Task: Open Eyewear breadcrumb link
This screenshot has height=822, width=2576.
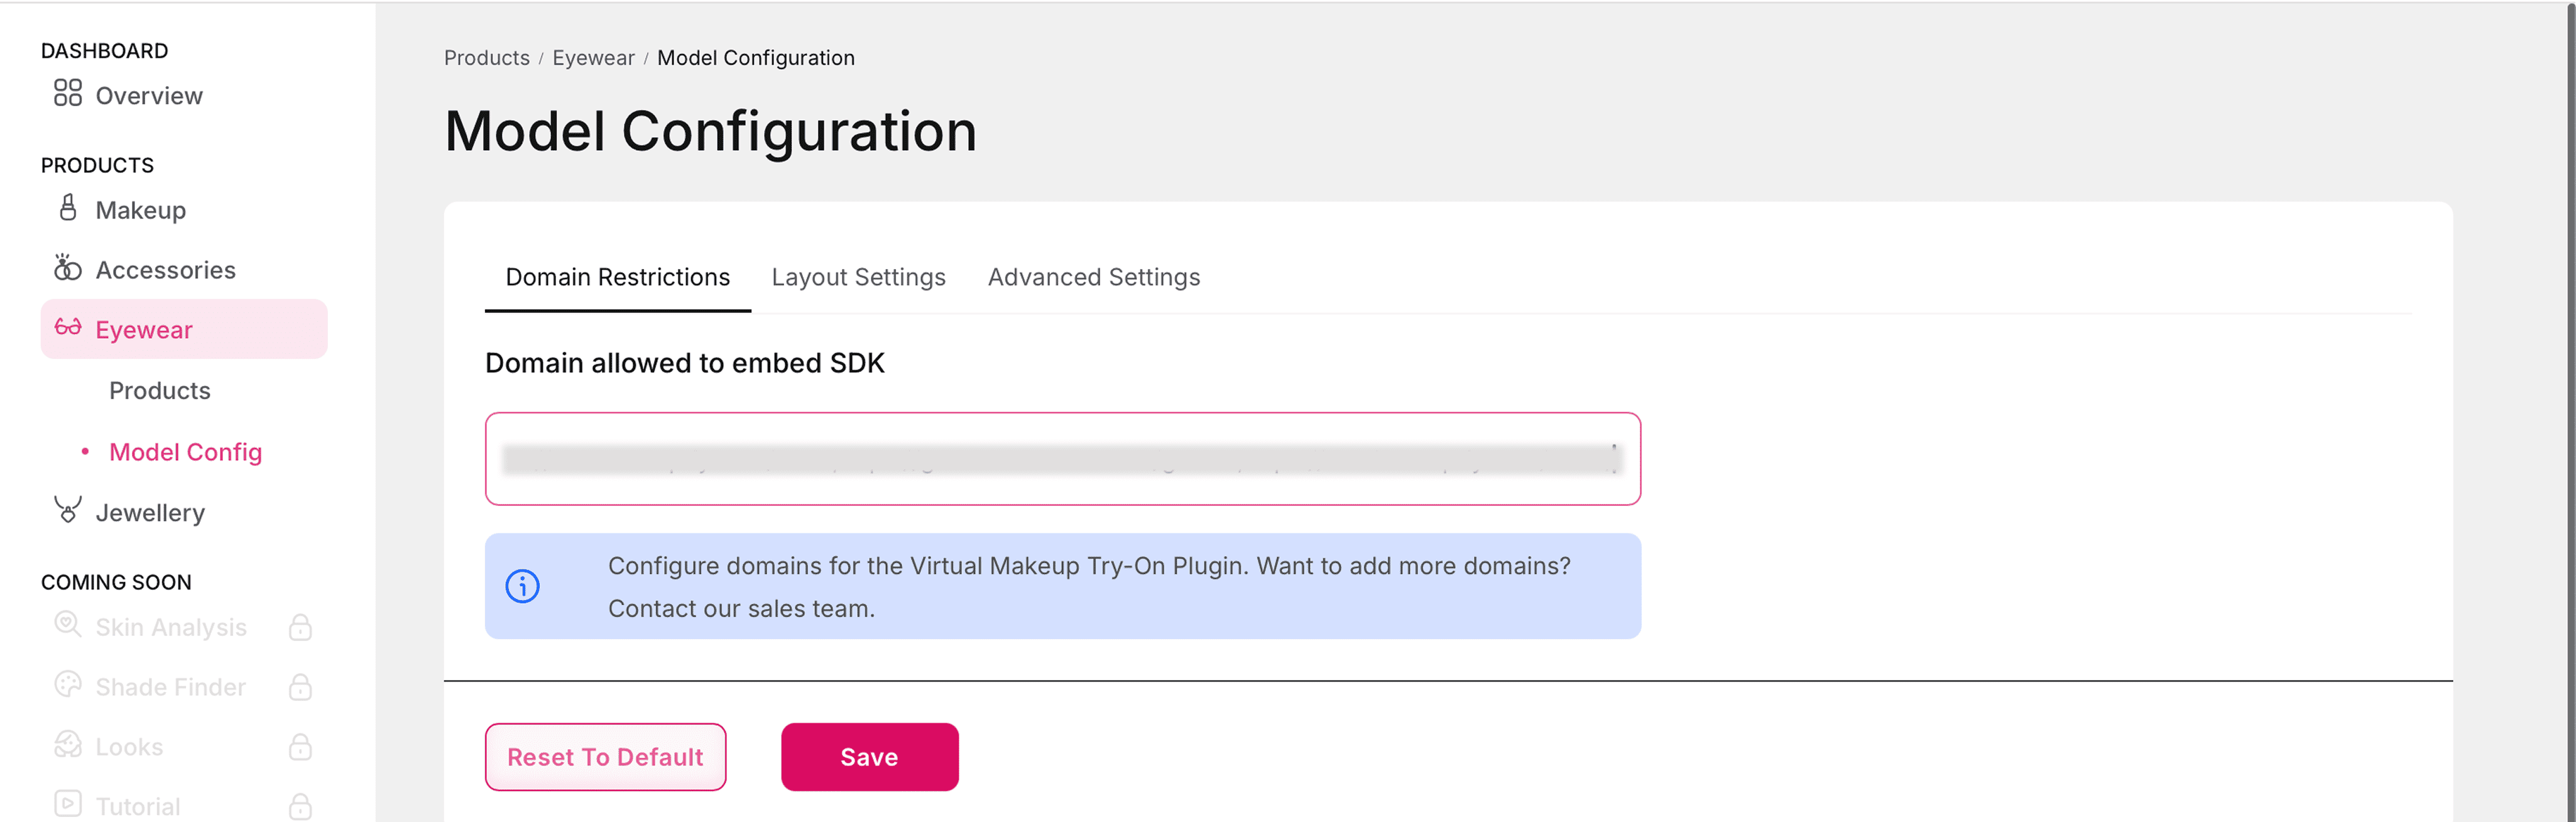Action: pyautogui.click(x=593, y=58)
